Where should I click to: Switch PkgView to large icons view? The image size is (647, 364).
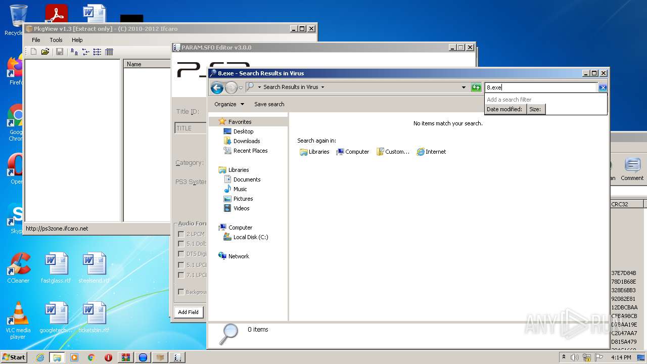point(74,52)
